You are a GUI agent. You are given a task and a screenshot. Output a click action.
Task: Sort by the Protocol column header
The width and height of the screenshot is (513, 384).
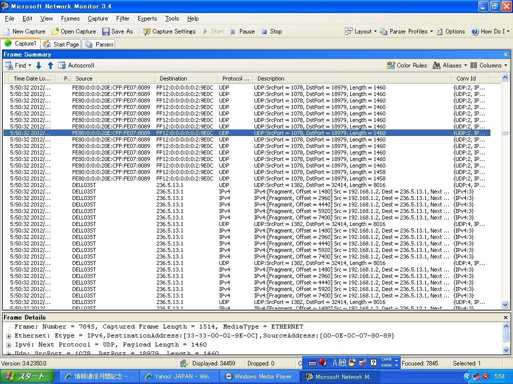click(x=235, y=78)
